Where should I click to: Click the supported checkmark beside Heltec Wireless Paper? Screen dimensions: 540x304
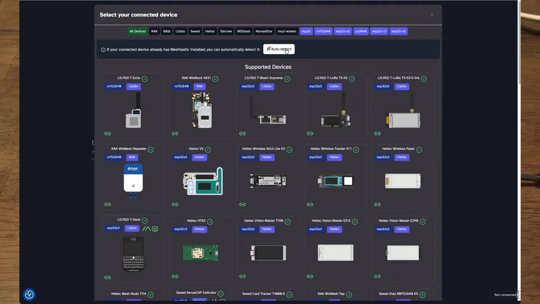click(x=419, y=149)
